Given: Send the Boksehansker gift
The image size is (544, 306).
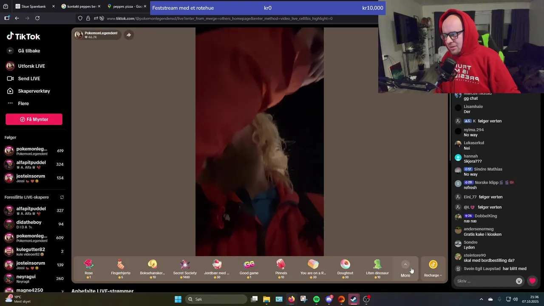Looking at the screenshot, I should click(x=153, y=269).
